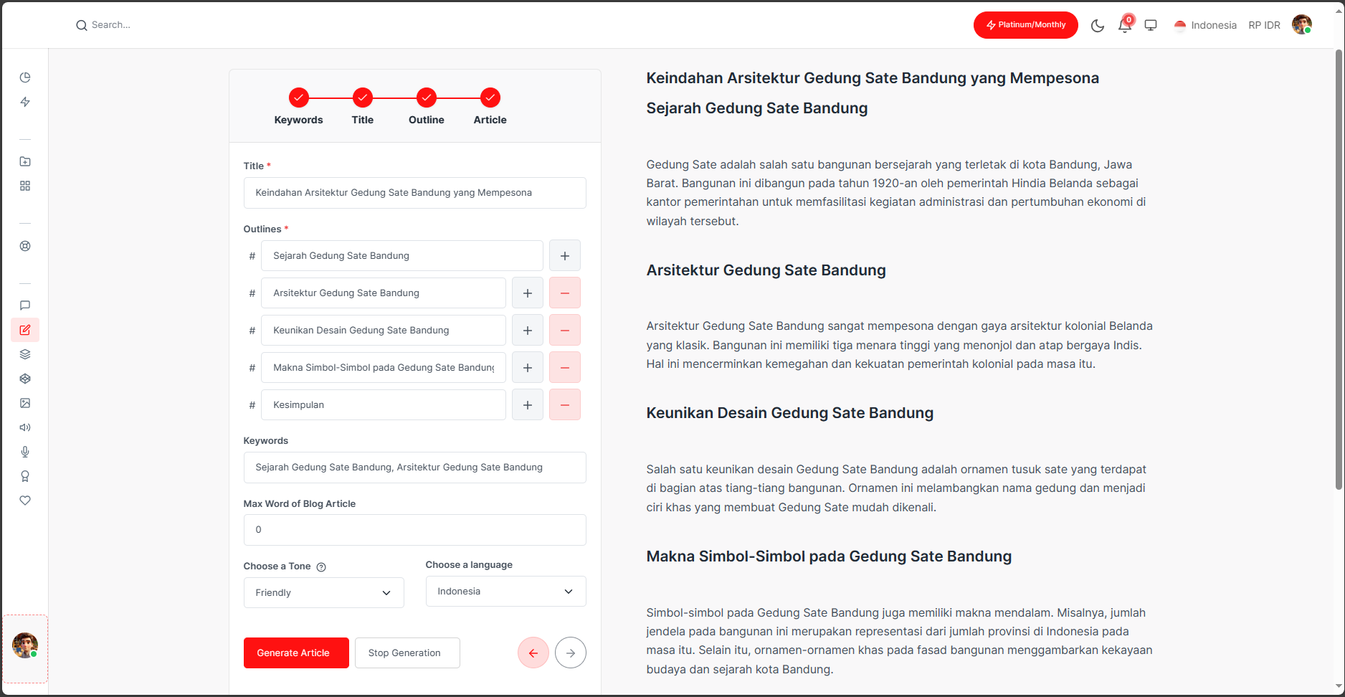
Task: Open notifications bell icon
Action: coord(1124,26)
